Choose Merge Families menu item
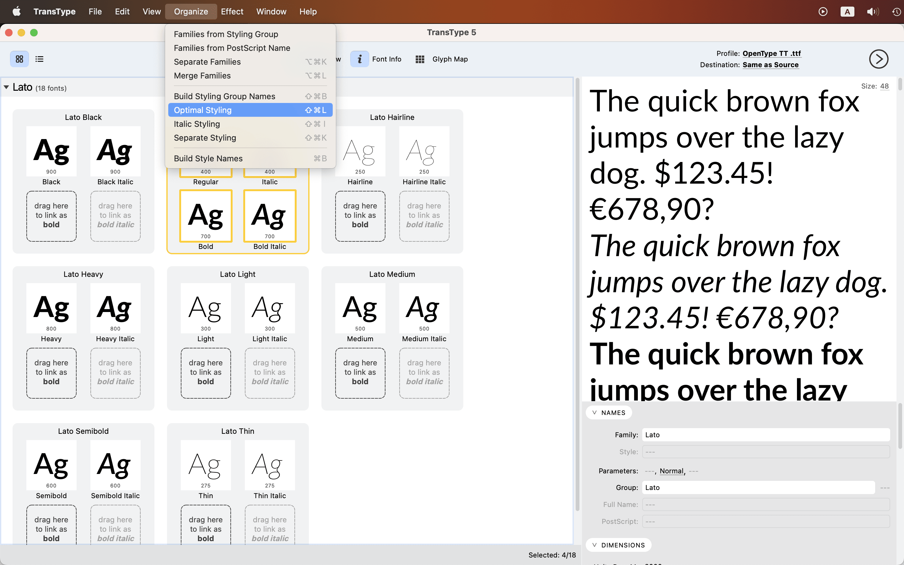 click(x=250, y=75)
